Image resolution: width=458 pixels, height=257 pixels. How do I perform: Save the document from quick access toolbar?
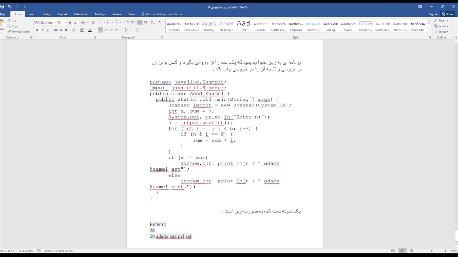pyautogui.click(x=3, y=6)
